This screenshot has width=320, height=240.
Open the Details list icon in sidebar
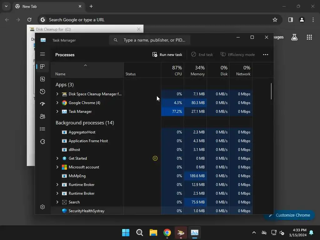(x=42, y=129)
